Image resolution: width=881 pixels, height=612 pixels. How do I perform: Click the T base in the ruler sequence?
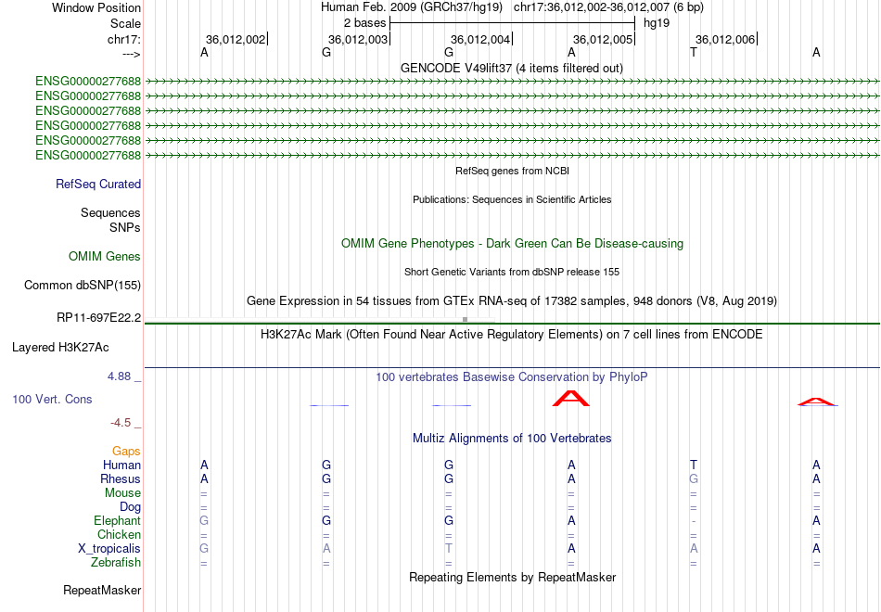[x=694, y=52]
